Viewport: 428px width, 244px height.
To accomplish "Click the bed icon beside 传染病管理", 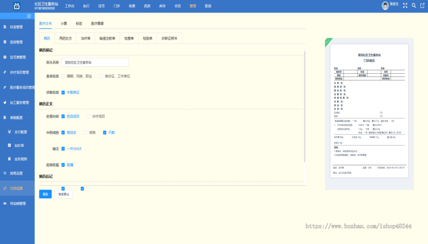I will (5, 203).
